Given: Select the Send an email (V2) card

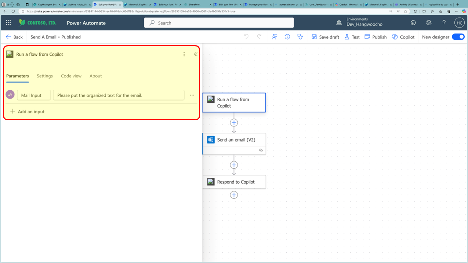Looking at the screenshot, I should tap(234, 144).
